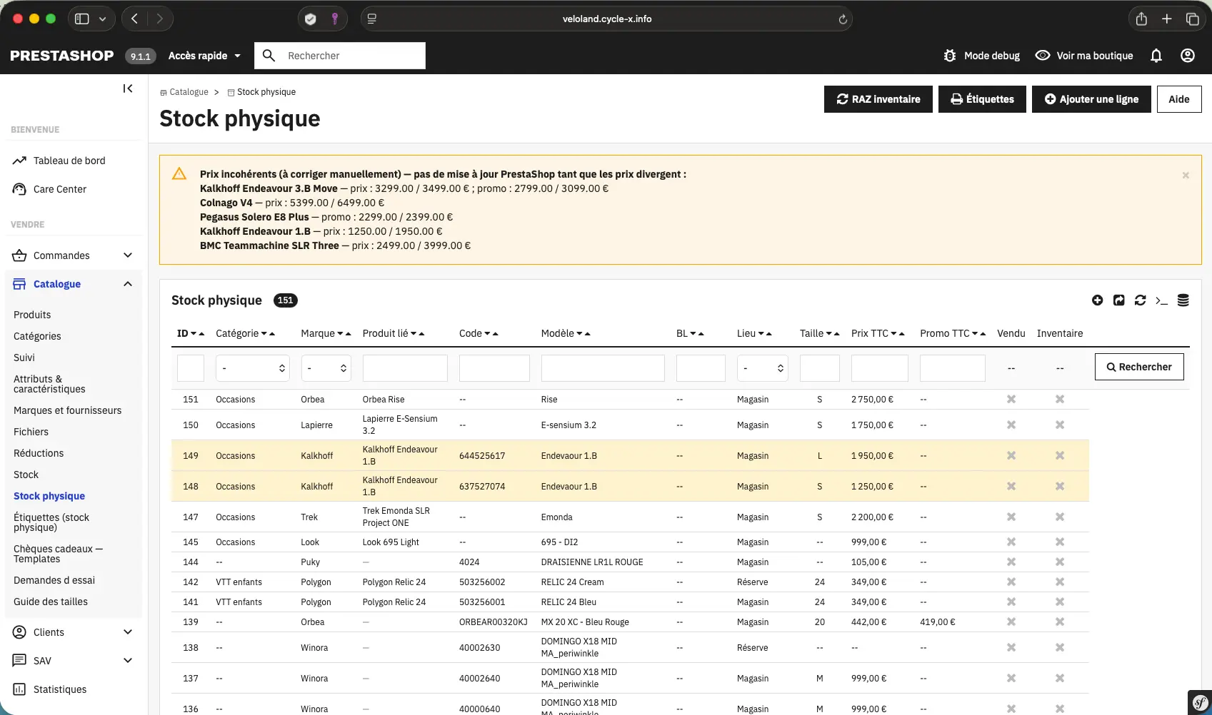
Task: Open the browser share icon
Action: tap(1141, 19)
